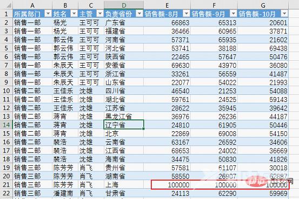Click cell 北京
Image resolution: width=299 pixels, height=199 pixels.
(124, 133)
